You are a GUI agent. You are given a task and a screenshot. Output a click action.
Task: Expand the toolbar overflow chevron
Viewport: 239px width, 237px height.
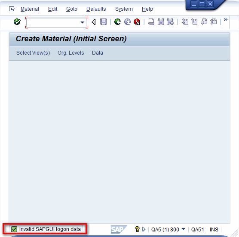pos(226,19)
